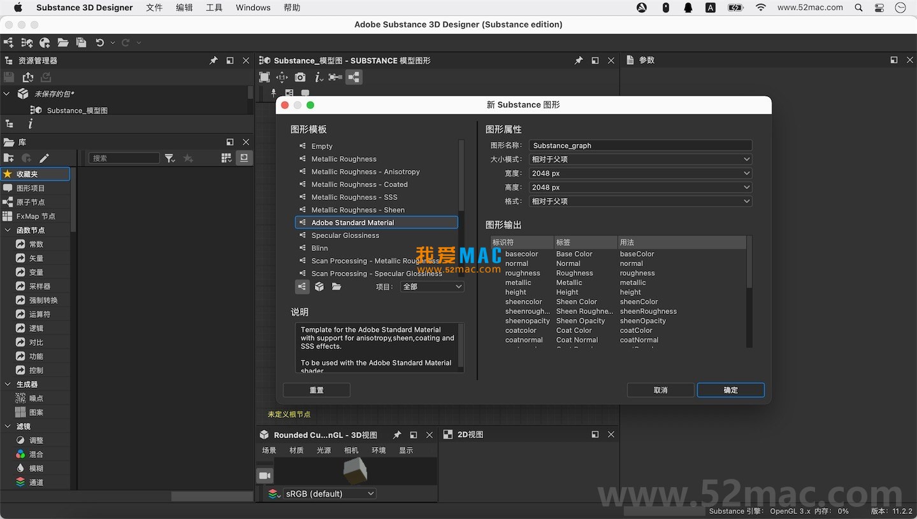Toggle the active graph layout button
Viewport: 917px width, 519px height.
(354, 77)
